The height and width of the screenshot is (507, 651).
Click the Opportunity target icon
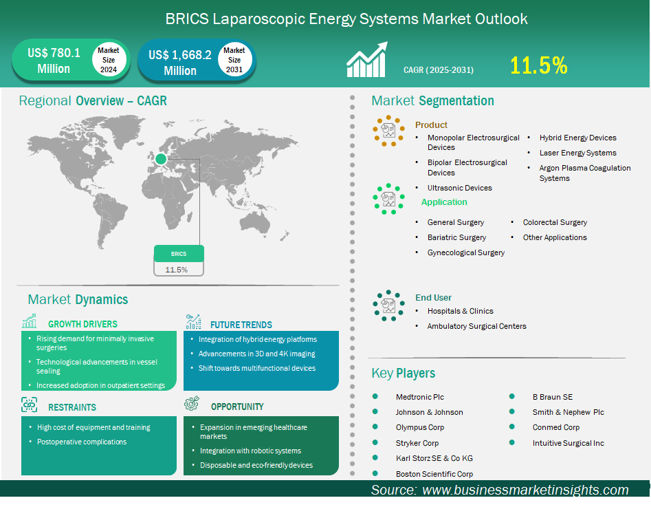coord(192,404)
